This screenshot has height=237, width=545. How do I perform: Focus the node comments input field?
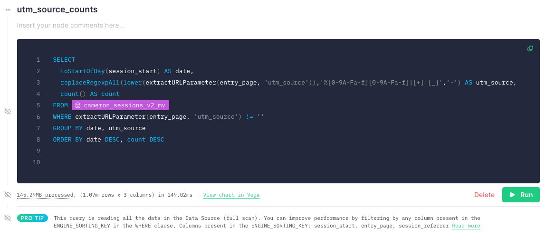pos(71,25)
